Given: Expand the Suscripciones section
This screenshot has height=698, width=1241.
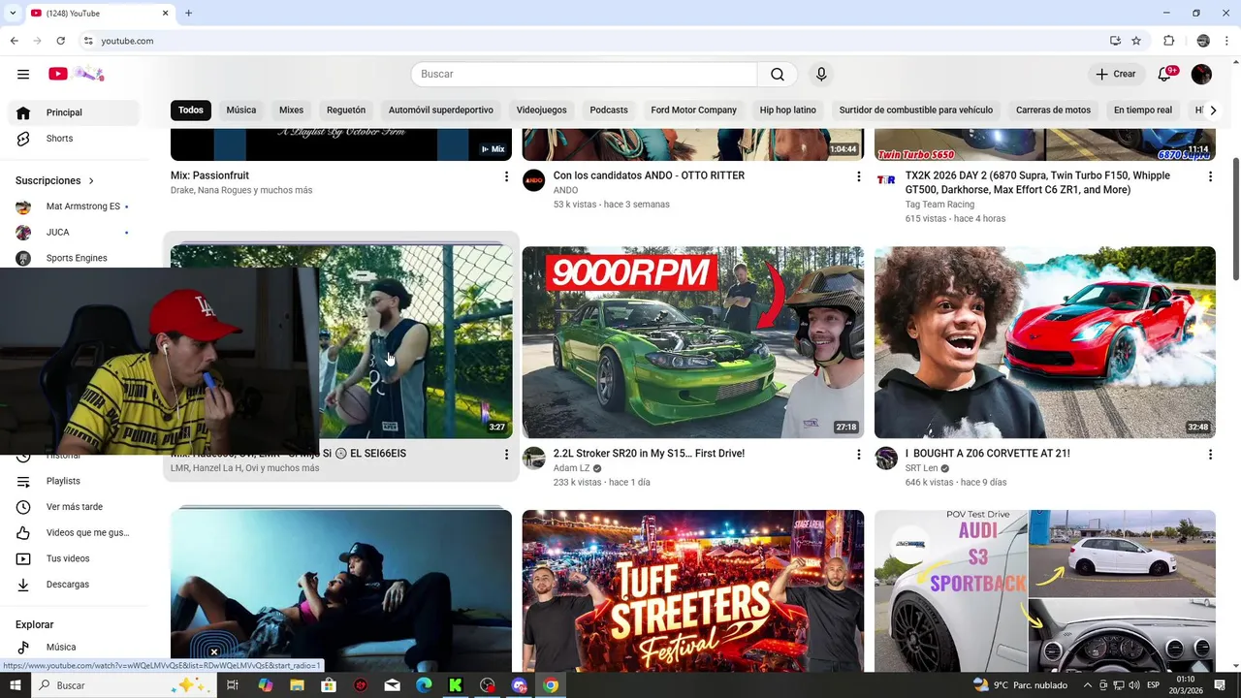Looking at the screenshot, I should point(55,180).
